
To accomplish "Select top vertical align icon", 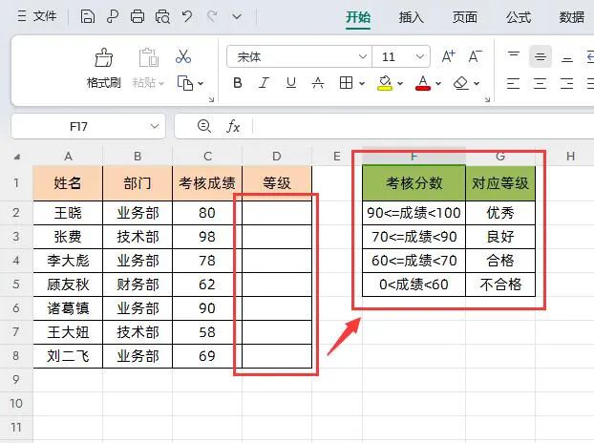I will point(514,56).
